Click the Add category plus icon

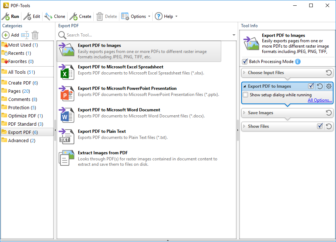point(6,35)
